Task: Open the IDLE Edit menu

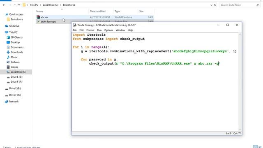Action: [81, 30]
